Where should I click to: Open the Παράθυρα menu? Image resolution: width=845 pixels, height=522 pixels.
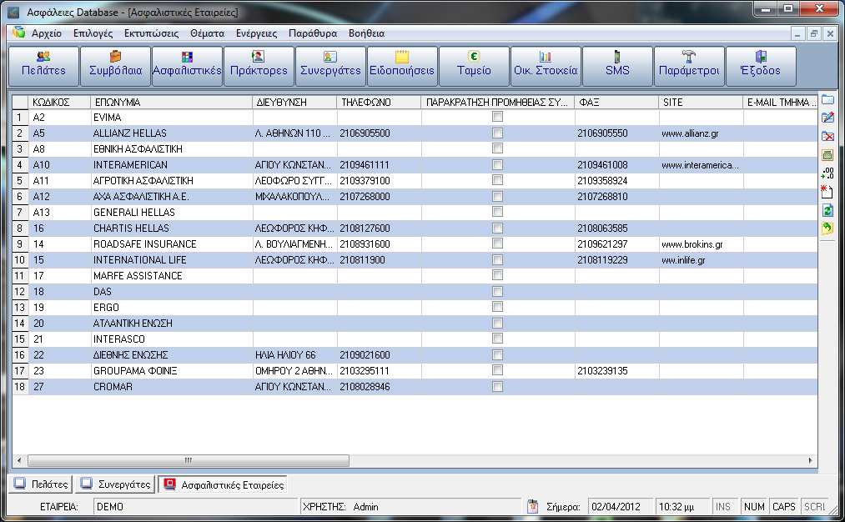313,33
